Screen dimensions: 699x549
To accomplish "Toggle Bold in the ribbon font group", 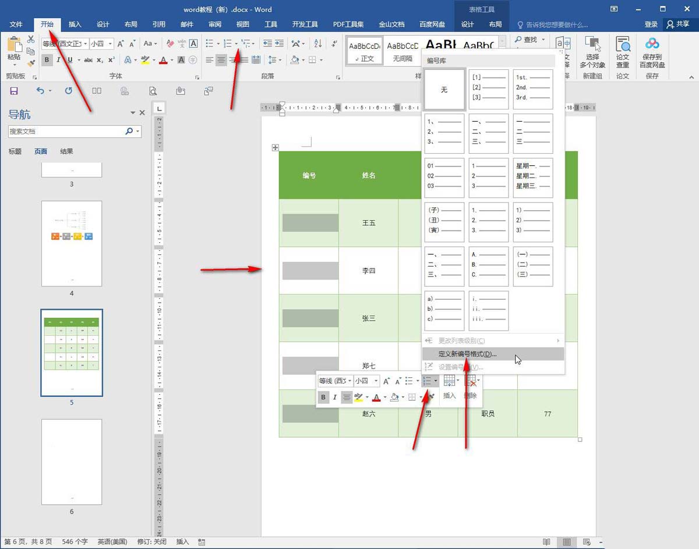I will (47, 60).
